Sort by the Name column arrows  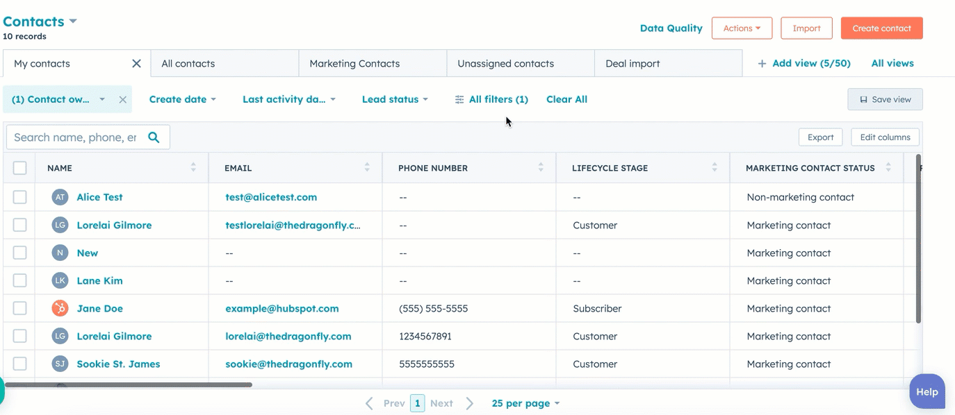coord(193,168)
